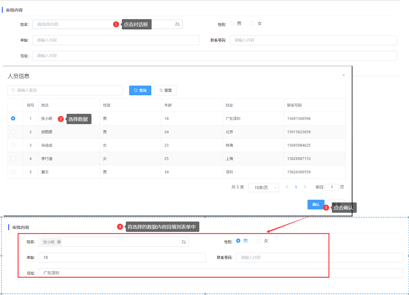Close the 人员信息 dialog with the X
The height and width of the screenshot is (295, 409).
(344, 75)
